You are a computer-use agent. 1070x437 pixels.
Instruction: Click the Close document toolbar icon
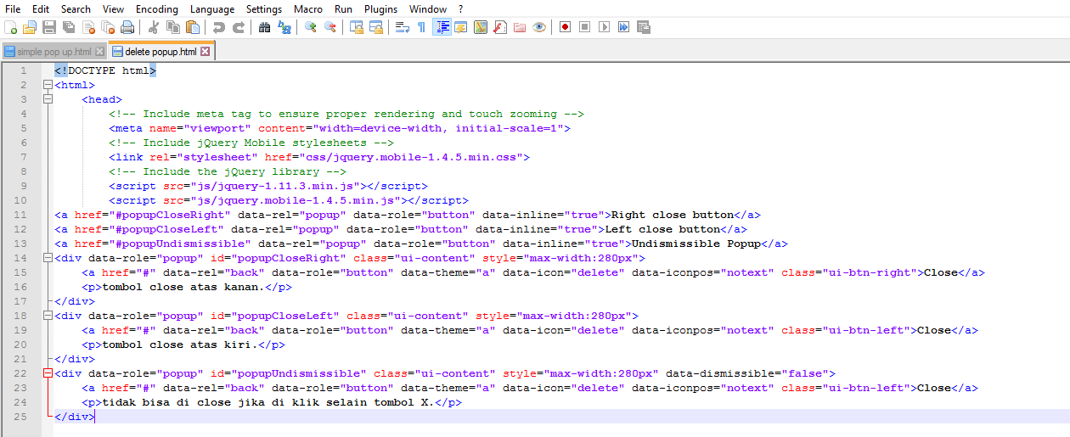point(88,27)
